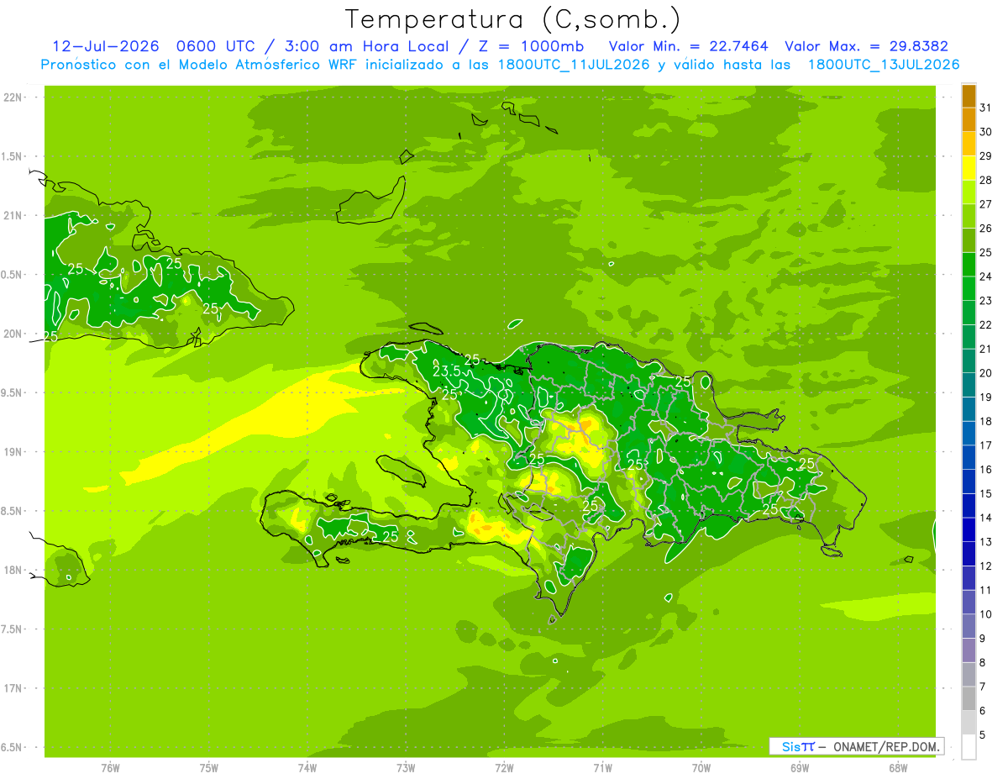Click the '72W' longitude label

pyautogui.click(x=504, y=767)
